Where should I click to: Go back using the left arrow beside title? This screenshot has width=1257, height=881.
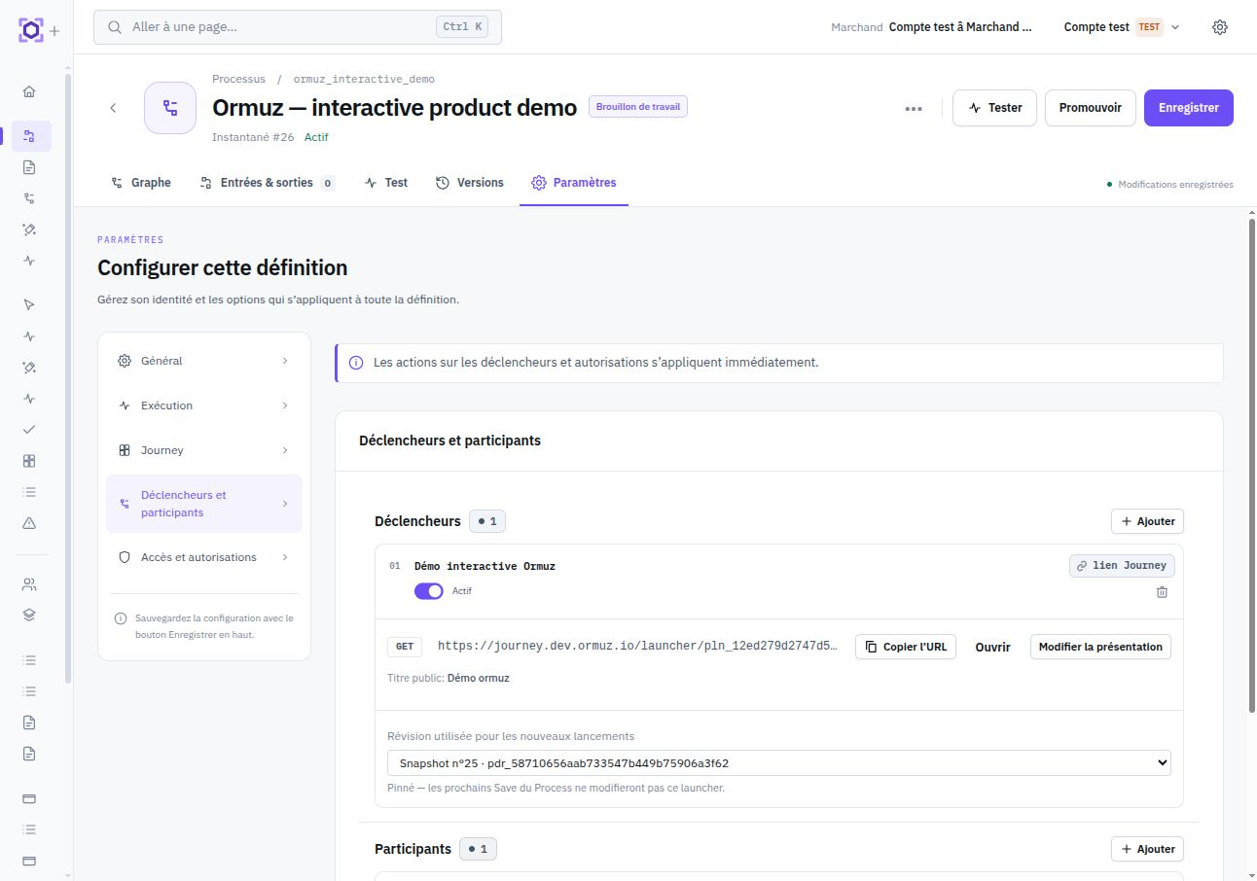click(x=113, y=108)
